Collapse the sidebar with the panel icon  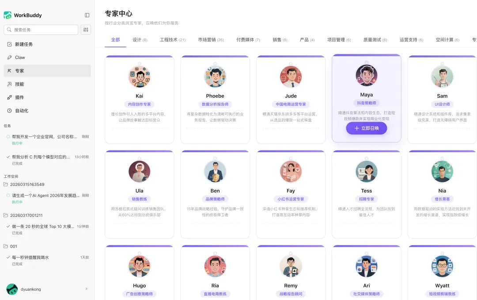point(87,15)
